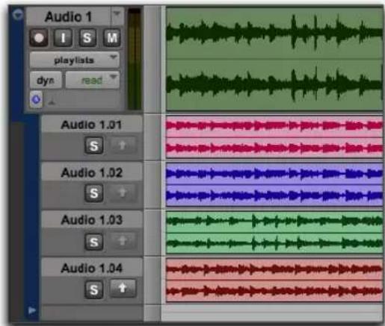Copy Audio 1.04 selection to main playlist
This screenshot has width=385, height=326.
(x=123, y=289)
